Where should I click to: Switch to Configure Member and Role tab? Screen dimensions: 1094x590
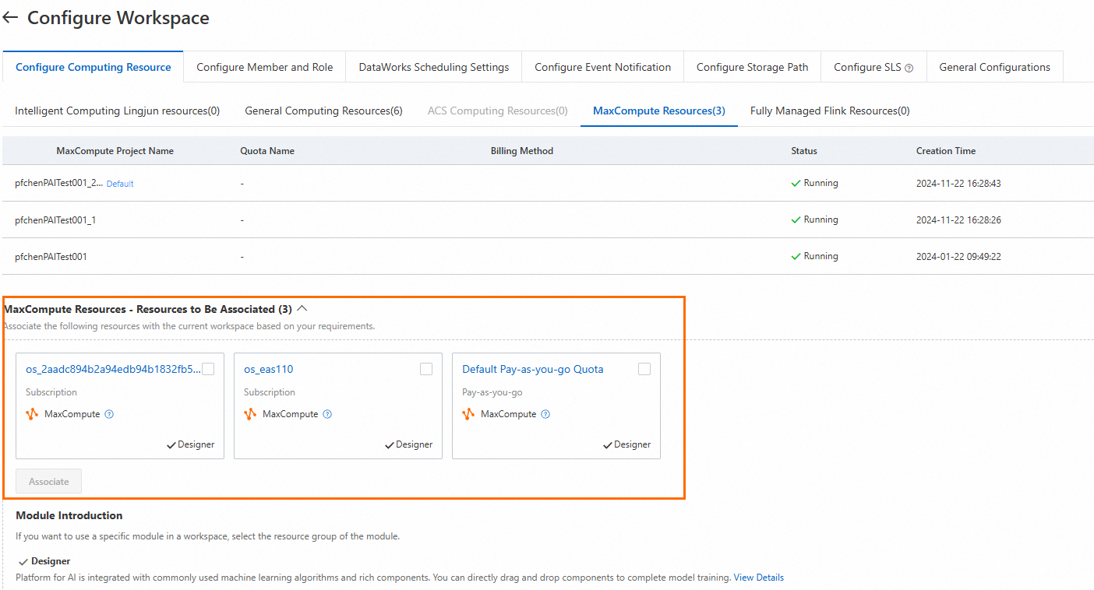coord(264,67)
